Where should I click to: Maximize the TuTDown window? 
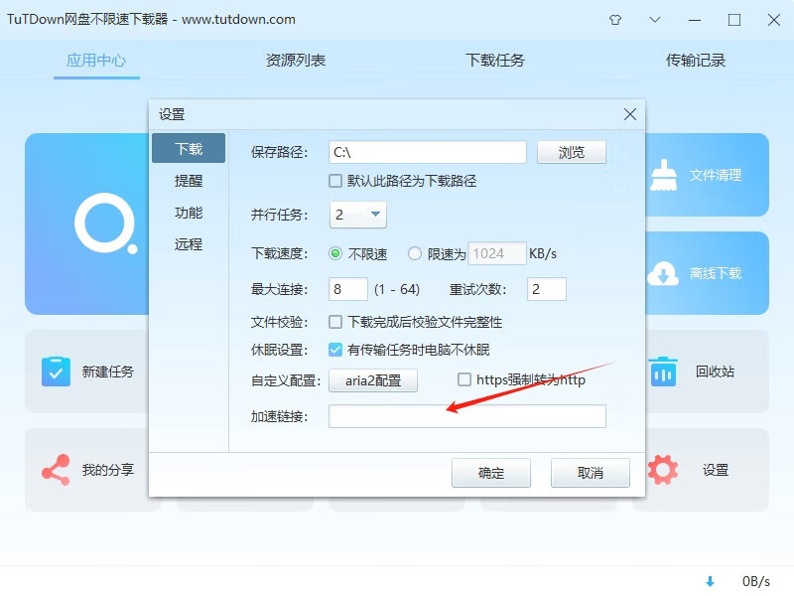pyautogui.click(x=734, y=20)
